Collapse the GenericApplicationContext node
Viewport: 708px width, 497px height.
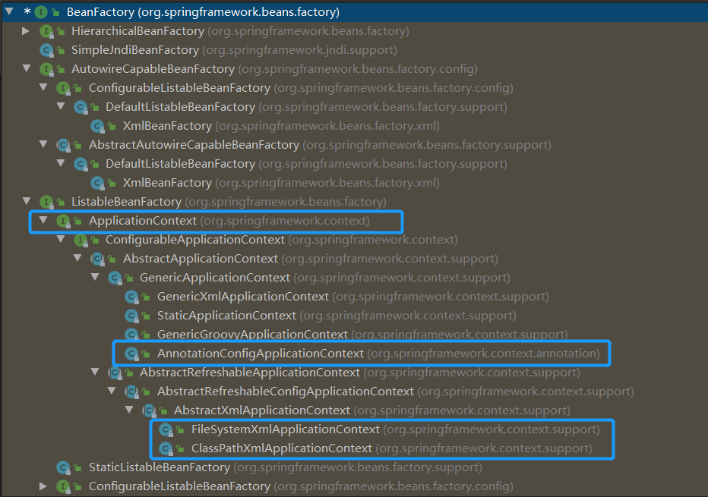[x=95, y=277]
